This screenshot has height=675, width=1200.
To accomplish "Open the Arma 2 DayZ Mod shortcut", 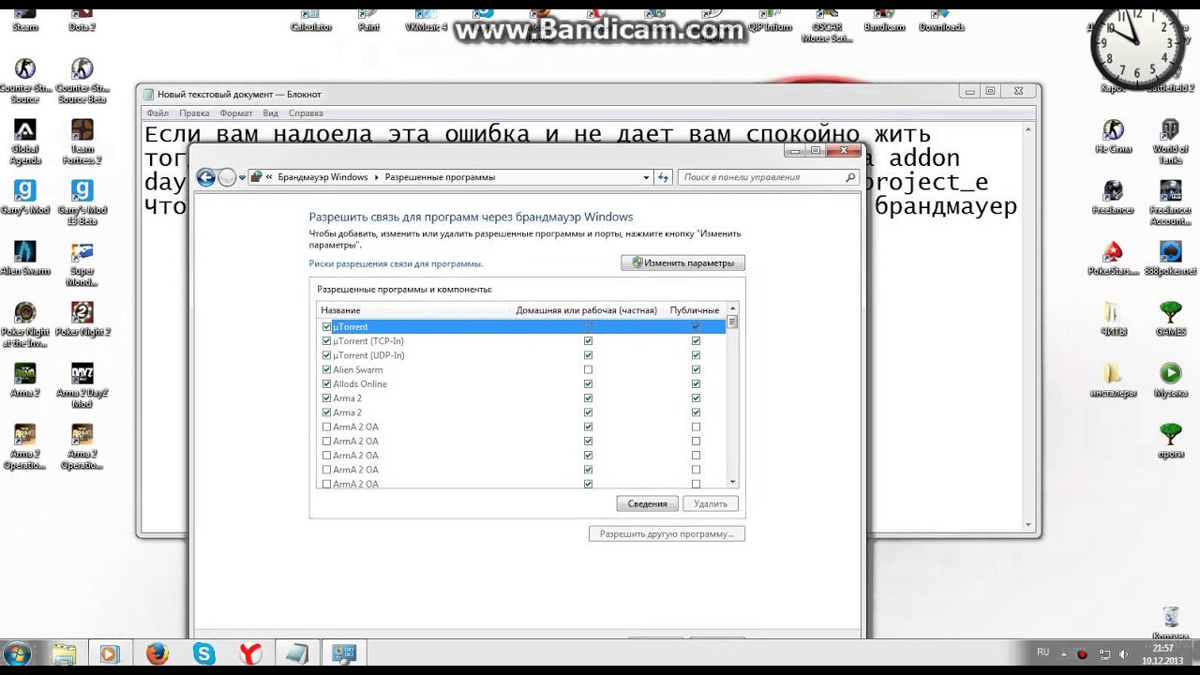I will pyautogui.click(x=82, y=384).
